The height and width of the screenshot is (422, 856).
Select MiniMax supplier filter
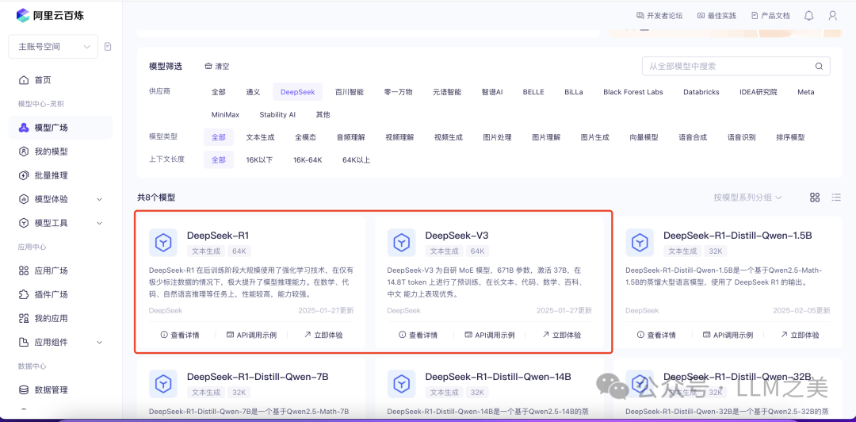pos(225,115)
